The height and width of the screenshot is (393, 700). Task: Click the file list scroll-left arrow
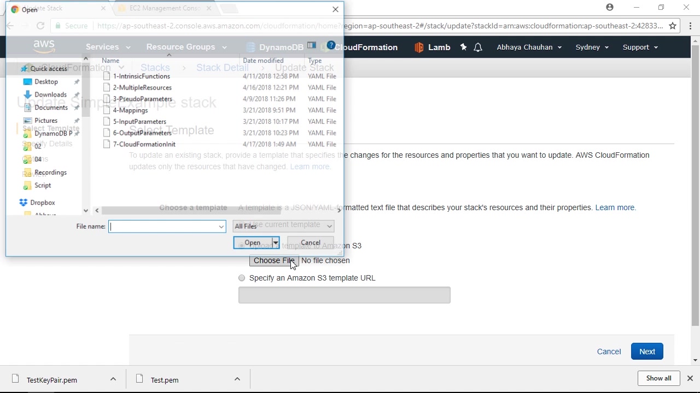pos(97,210)
